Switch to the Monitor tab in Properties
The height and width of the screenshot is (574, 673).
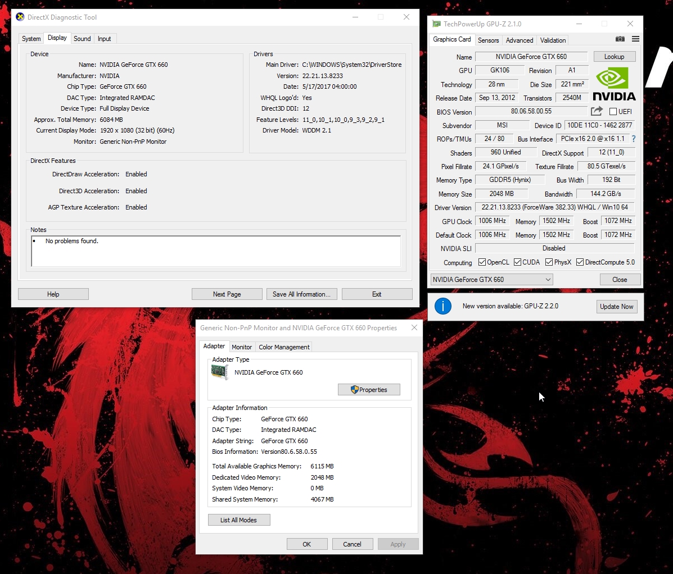click(242, 347)
